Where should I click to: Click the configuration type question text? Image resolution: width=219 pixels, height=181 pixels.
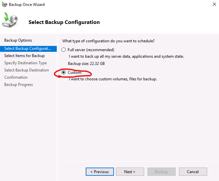(108, 41)
